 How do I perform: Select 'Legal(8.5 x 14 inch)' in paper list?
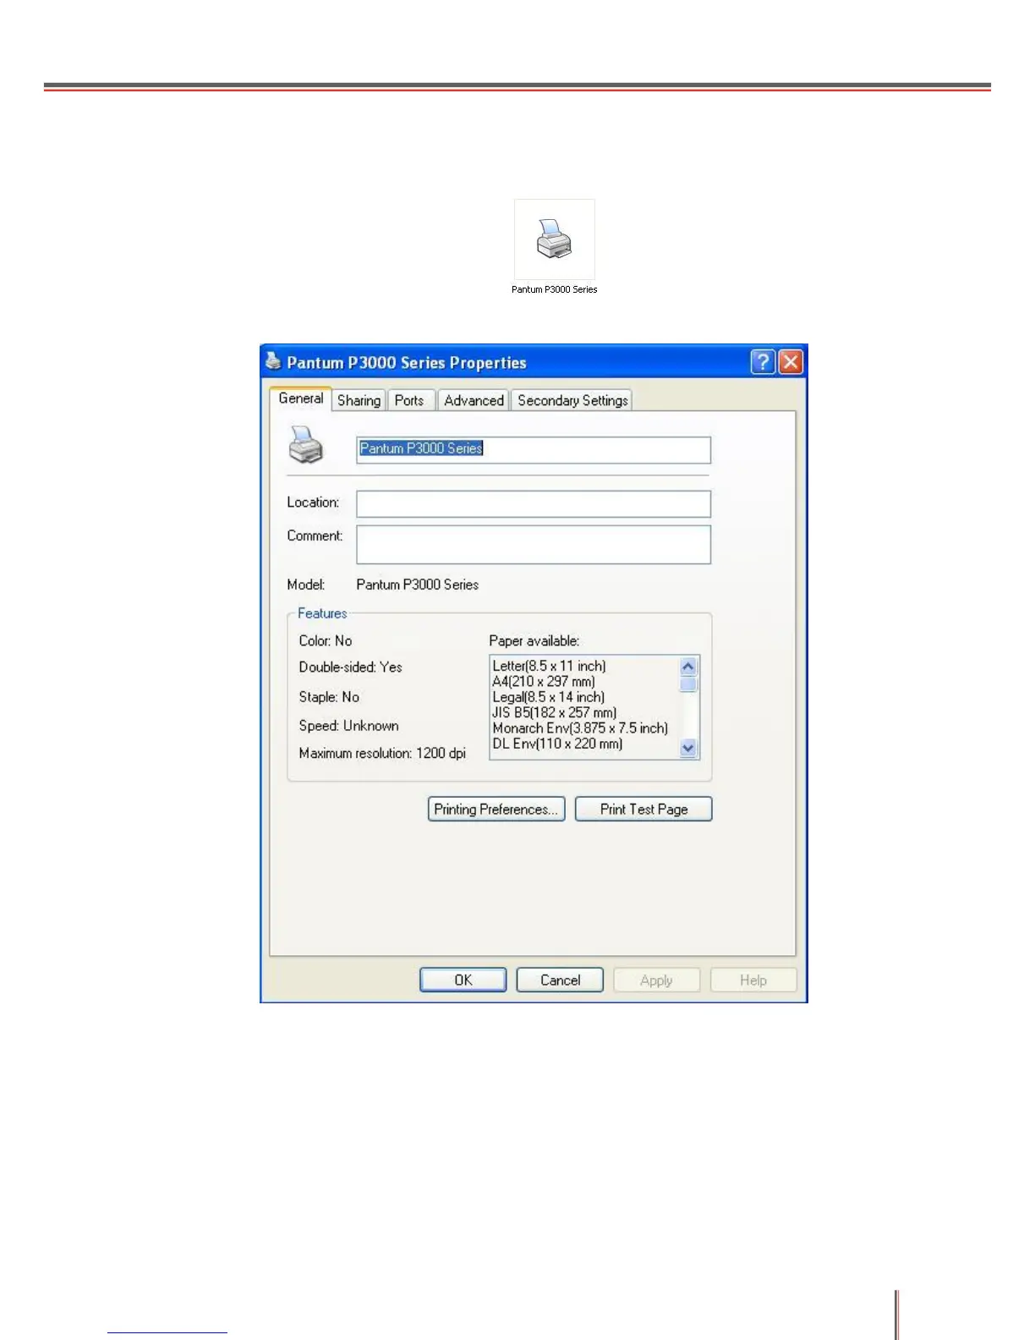tap(548, 697)
